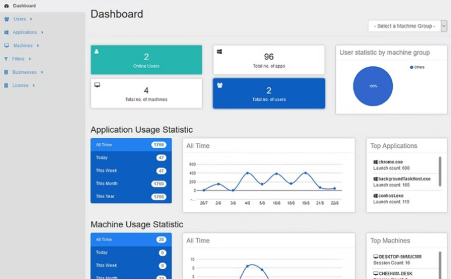
Task: Expand the Machines sidebar submenu
Action: tap(38, 45)
